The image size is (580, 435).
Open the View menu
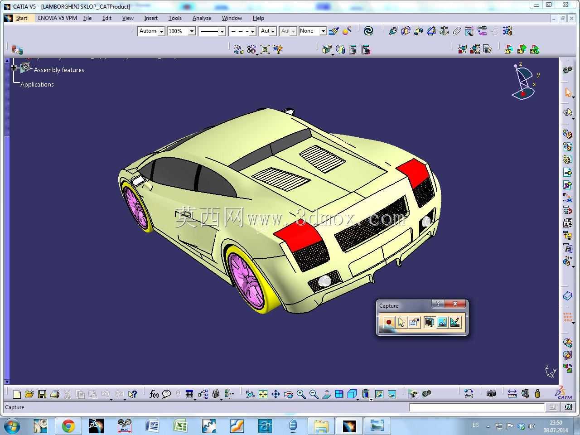128,18
